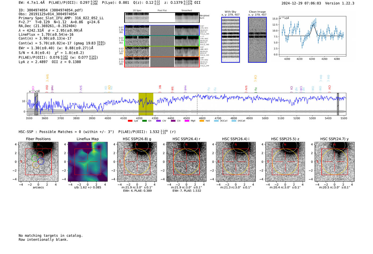Select the red-bordered 2D spectrum row
This screenshot has height=254, width=373.
[162, 62]
